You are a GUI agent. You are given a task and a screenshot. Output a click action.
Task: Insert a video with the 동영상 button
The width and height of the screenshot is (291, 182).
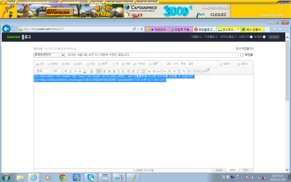click(x=53, y=64)
